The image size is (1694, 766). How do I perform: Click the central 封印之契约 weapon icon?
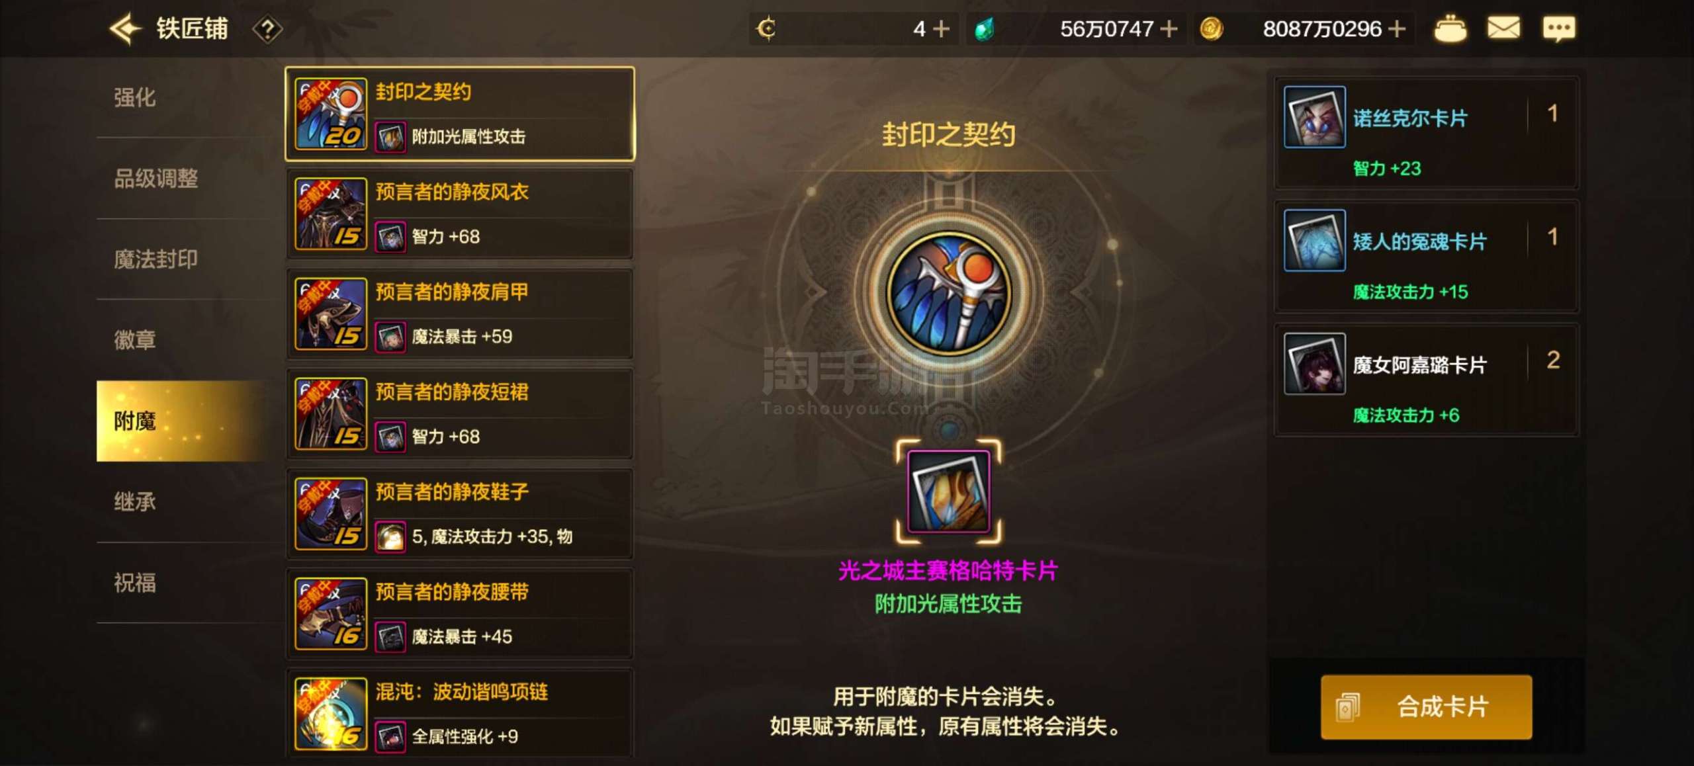[948, 294]
